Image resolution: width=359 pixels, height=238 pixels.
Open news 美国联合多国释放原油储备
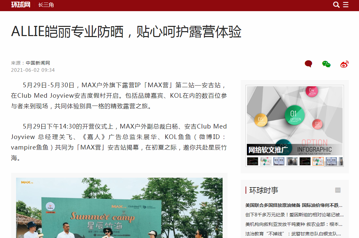pyautogui.click(x=294, y=205)
